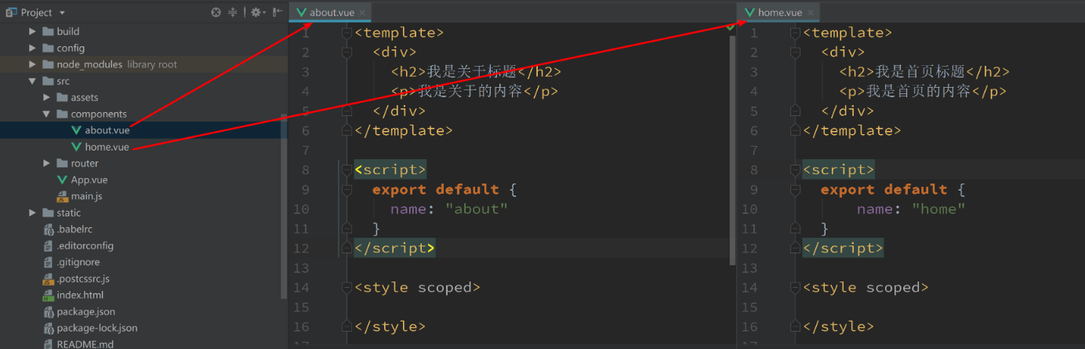1085x349 pixels.
Task: Expand the static folder arrow
Action: click(x=32, y=213)
